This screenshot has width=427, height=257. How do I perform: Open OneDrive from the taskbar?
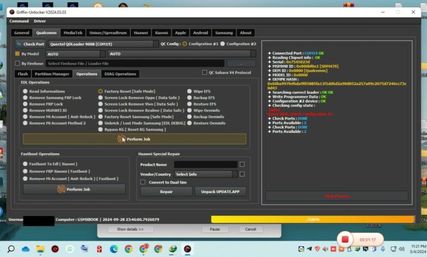26,249
